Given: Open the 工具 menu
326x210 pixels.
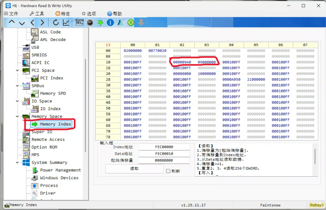Looking at the screenshot, I should (36, 14).
